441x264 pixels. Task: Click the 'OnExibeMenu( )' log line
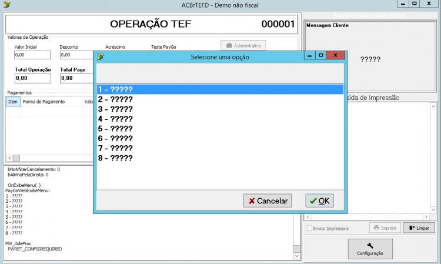[24, 185]
